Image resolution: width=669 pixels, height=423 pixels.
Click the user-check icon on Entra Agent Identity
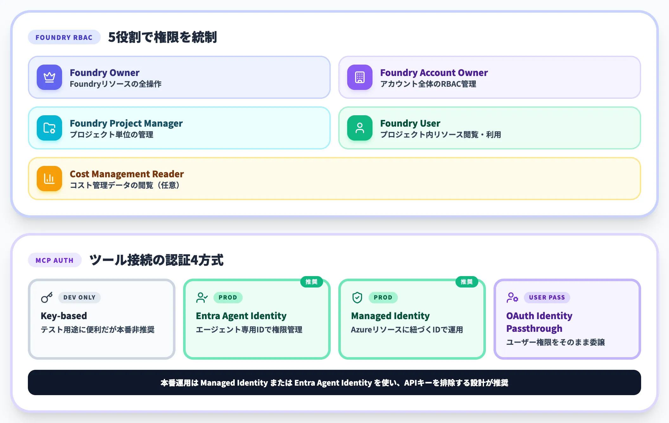point(202,297)
